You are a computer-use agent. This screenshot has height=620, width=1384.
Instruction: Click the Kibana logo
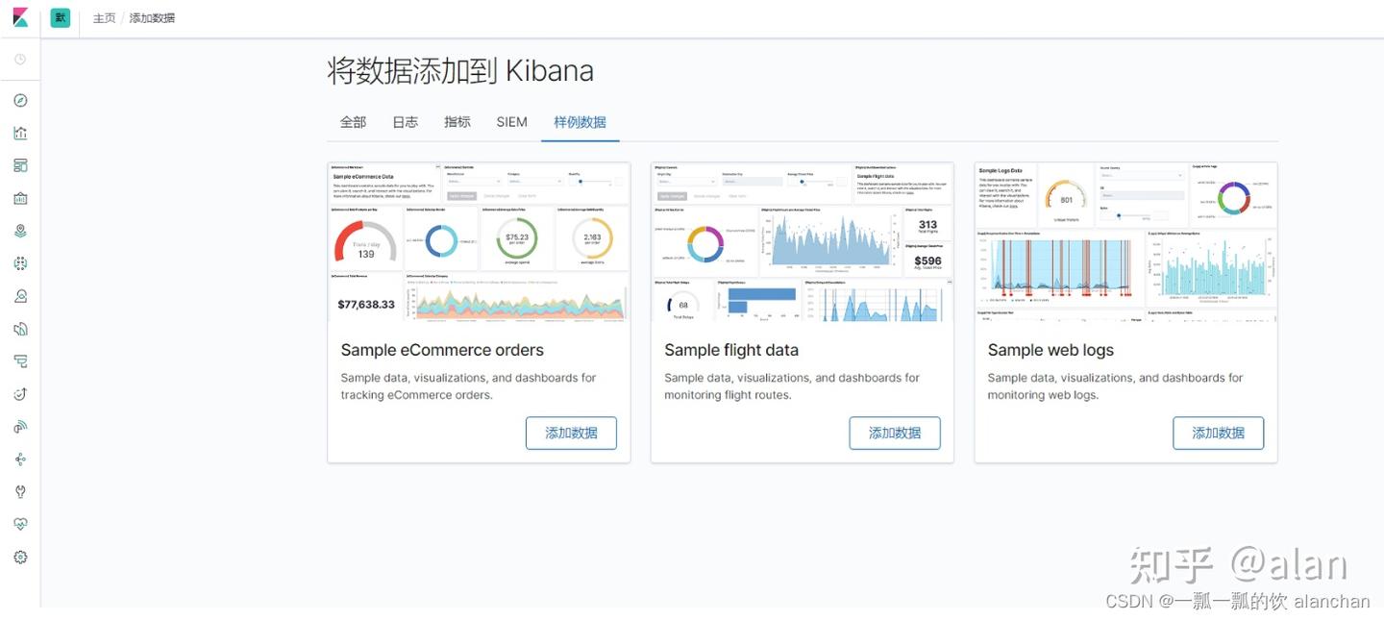(19, 16)
